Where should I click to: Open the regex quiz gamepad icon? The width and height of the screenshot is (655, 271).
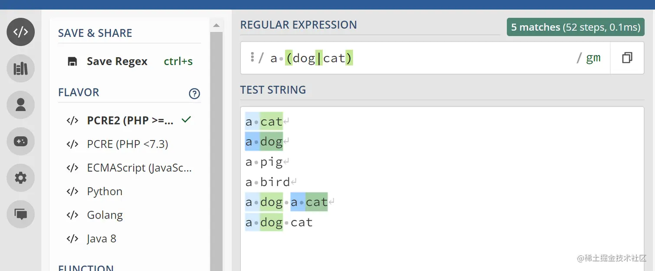tap(20, 141)
